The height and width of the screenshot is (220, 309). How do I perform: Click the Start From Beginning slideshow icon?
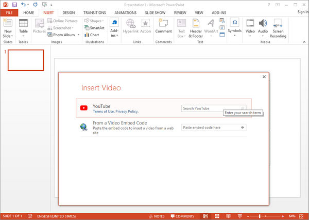[x=44, y=5]
